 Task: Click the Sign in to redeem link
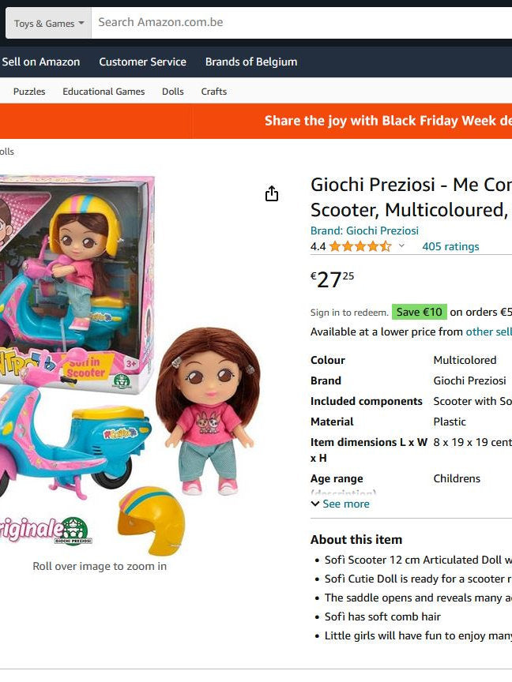coord(348,312)
